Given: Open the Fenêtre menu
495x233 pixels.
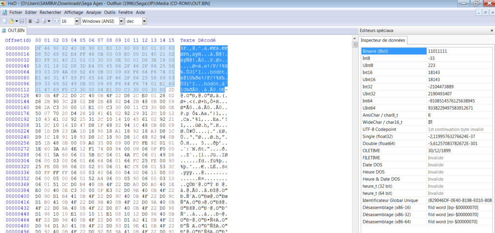Looking at the screenshot, I should [126, 12].
